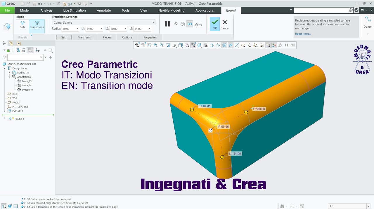Viewport: 374px width, 210px height.
Task: Toggle coordinate system display icon
Action: (x=262, y=45)
